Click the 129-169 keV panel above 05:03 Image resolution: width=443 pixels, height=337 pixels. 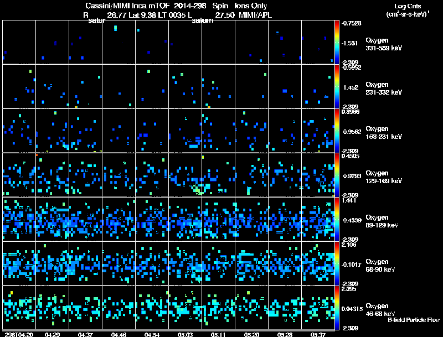185,175
